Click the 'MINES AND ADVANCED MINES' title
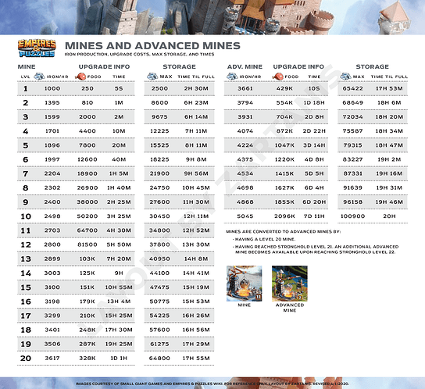425x389 pixels. click(x=152, y=45)
